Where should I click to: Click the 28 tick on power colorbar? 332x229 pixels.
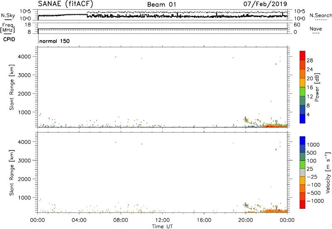coord(310,60)
